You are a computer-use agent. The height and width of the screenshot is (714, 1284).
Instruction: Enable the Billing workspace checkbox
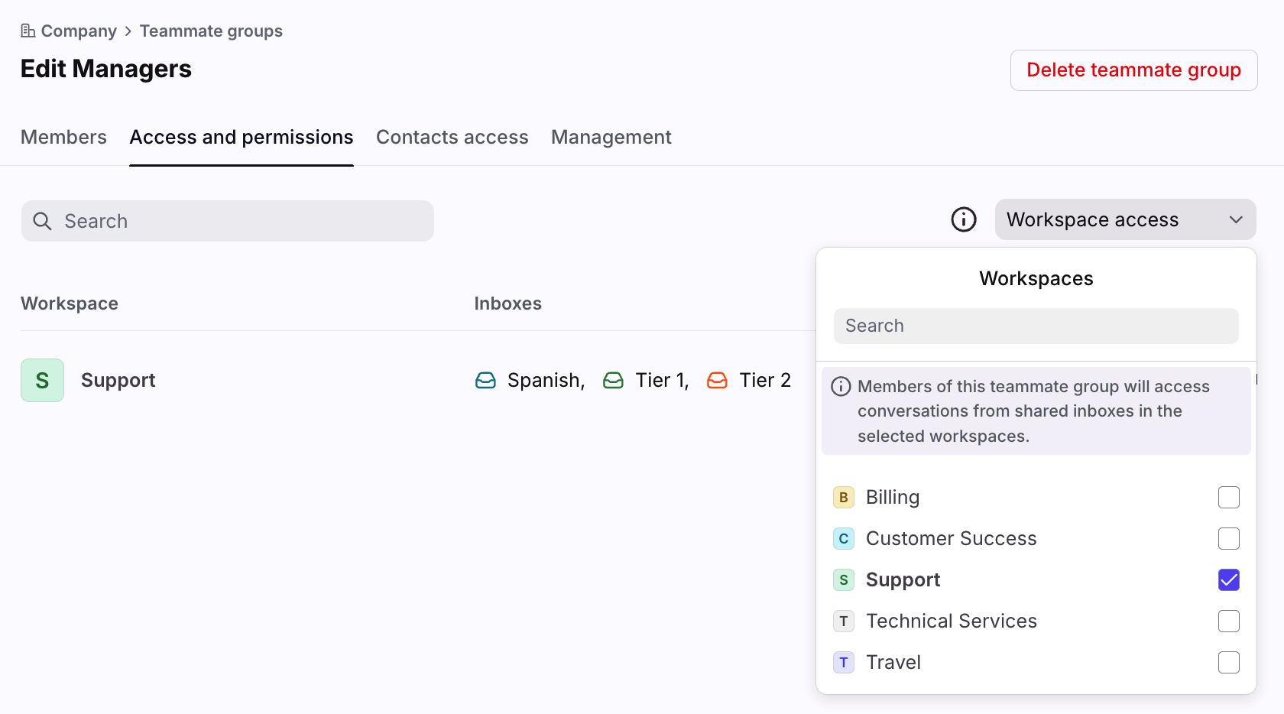[1228, 498]
